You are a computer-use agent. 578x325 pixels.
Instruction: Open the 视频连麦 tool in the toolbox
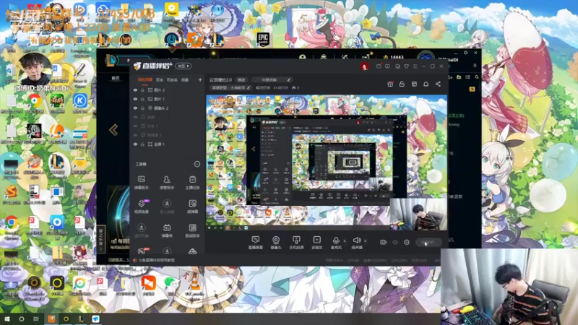[x=141, y=207]
